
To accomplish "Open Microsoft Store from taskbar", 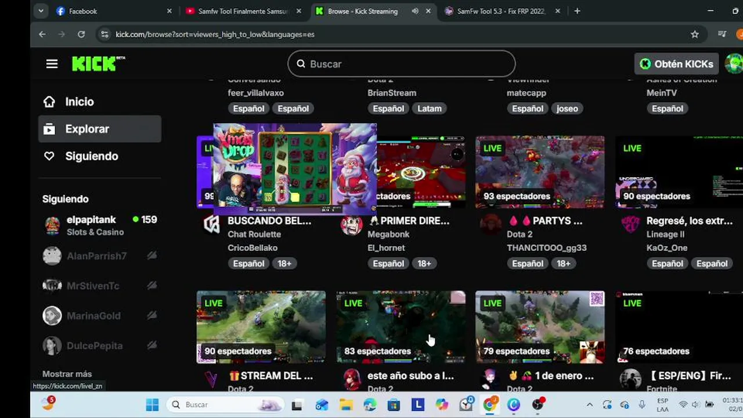I will coord(394,405).
